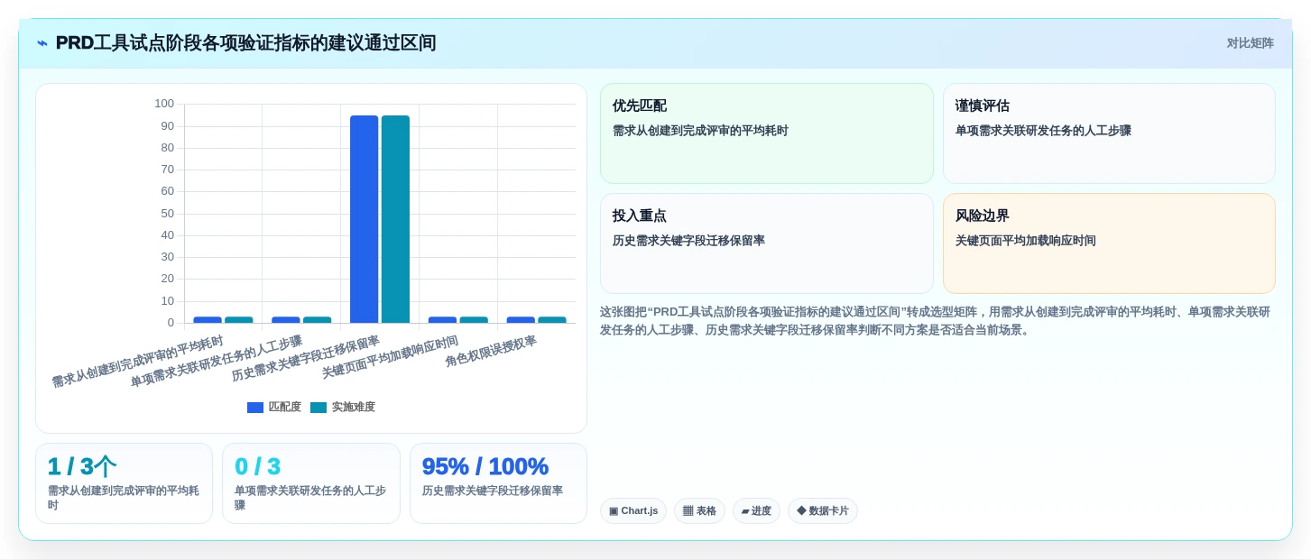
Task: Click the diamond icon in 数据卡片 chip
Action: (x=801, y=511)
